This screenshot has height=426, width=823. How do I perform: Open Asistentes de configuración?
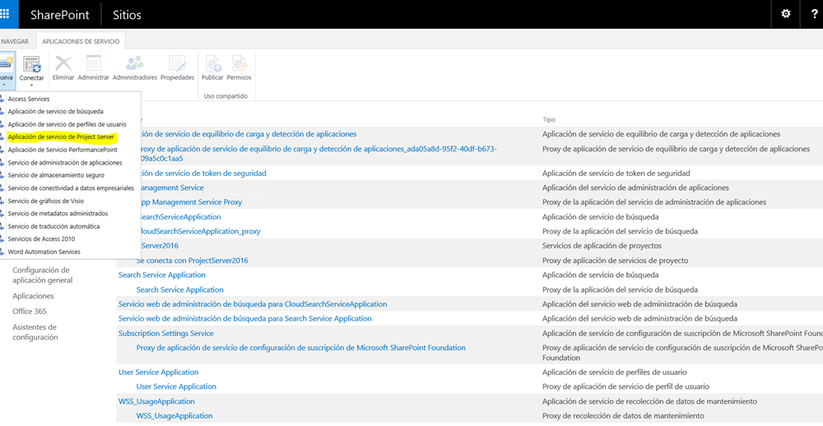[35, 332]
